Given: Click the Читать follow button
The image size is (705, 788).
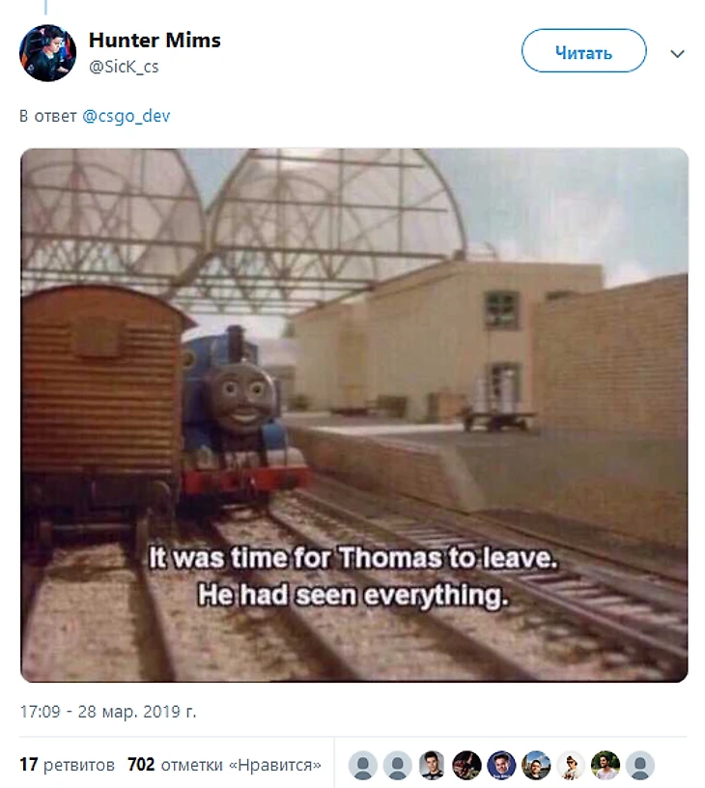Looking at the screenshot, I should click(x=584, y=51).
